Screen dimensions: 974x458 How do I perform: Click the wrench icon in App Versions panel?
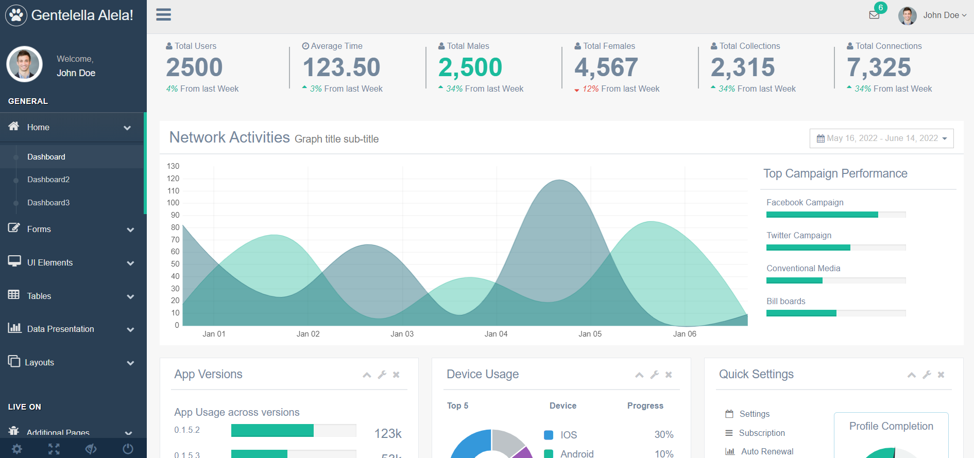coord(382,375)
